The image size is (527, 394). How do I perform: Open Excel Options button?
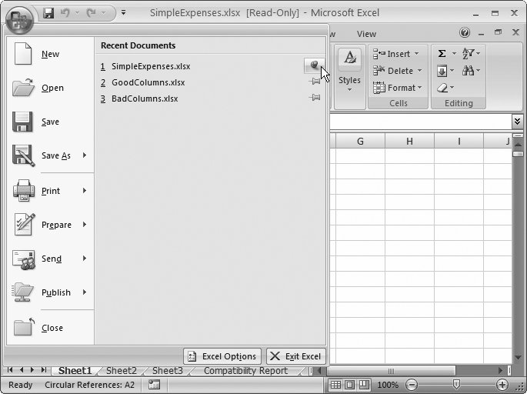pyautogui.click(x=222, y=356)
